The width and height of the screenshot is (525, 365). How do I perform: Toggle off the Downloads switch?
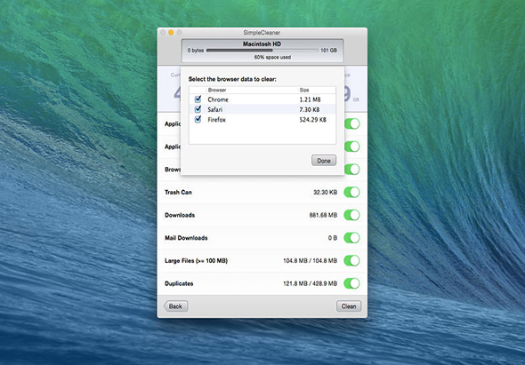point(351,215)
